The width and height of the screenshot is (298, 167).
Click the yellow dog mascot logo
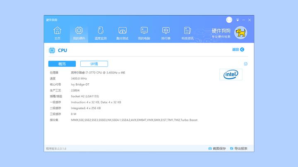pyautogui.click(x=240, y=33)
